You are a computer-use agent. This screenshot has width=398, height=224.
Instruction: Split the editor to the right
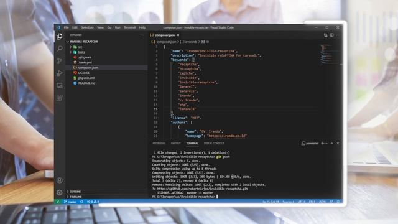[x=331, y=35]
